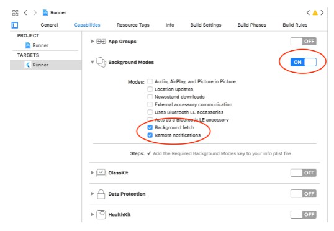Click the HealthKit heart icon

[101, 214]
